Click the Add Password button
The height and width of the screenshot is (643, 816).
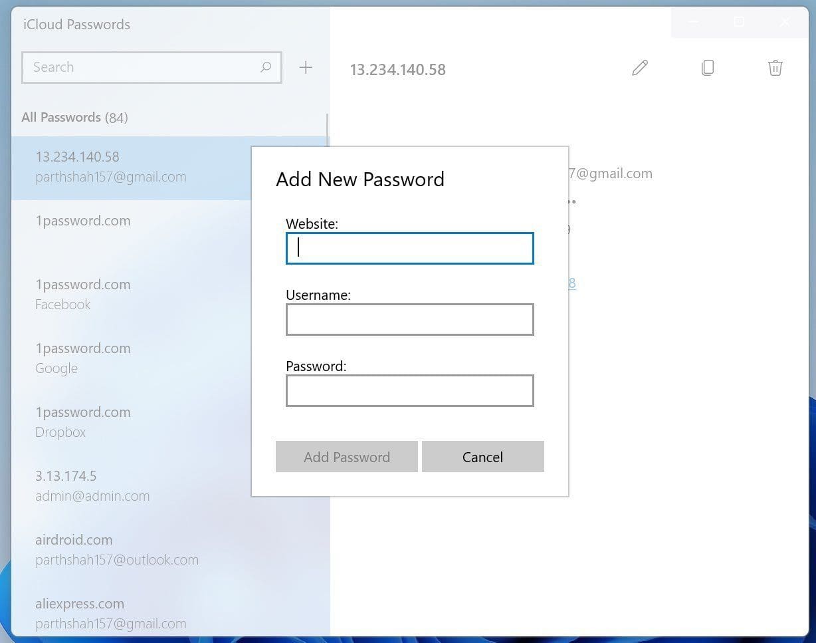pyautogui.click(x=347, y=457)
